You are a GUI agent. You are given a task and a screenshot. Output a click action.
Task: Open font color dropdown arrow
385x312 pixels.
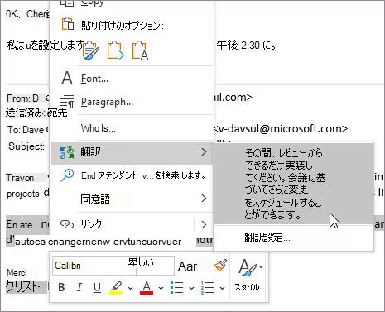tap(161, 288)
